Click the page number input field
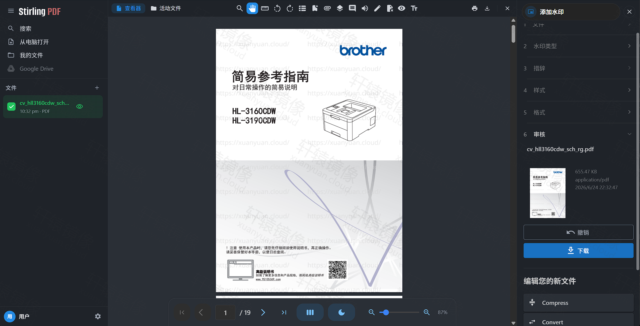Screen dimensions: 640x326 [x=225, y=312]
